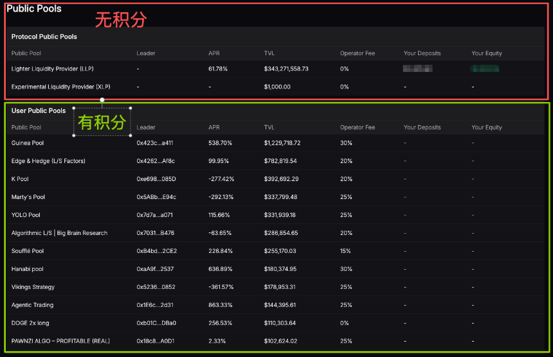Image resolution: width=553 pixels, height=357 pixels.
Task: Click the K Pool entry
Action: (x=20, y=179)
